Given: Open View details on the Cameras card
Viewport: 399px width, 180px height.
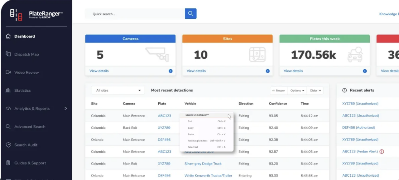Looking at the screenshot, I should (99, 71).
